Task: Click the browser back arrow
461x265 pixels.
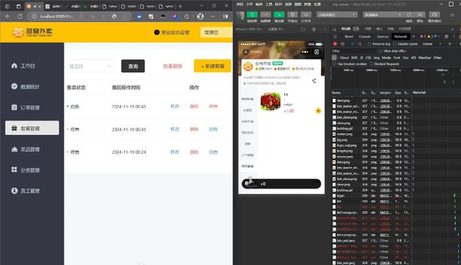Action: click(x=7, y=17)
